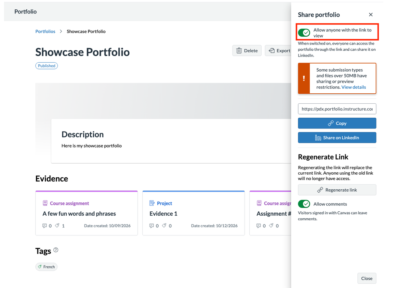Click the warning exclamation icon
Screen dimensions: 397x288
[x=304, y=78]
